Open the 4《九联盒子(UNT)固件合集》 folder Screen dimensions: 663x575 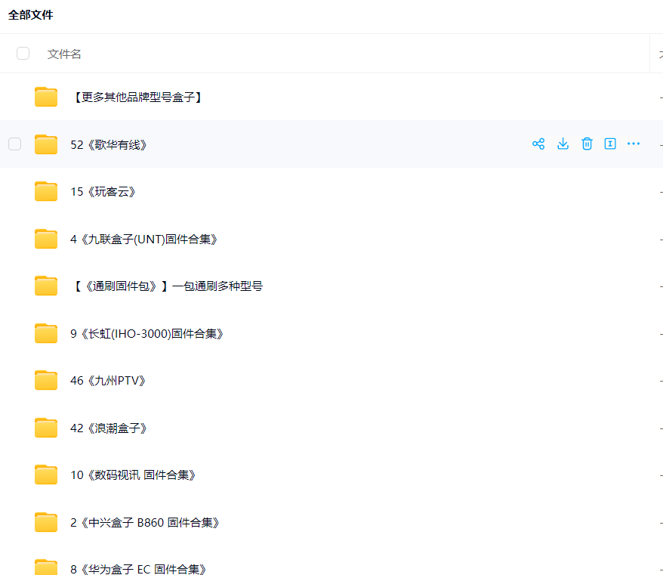pos(144,239)
